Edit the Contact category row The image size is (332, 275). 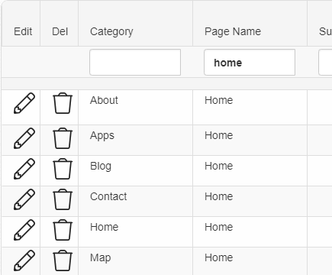pyautogui.click(x=24, y=199)
